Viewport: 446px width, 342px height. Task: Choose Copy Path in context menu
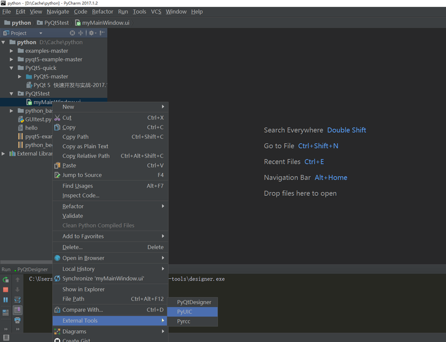(x=110, y=137)
